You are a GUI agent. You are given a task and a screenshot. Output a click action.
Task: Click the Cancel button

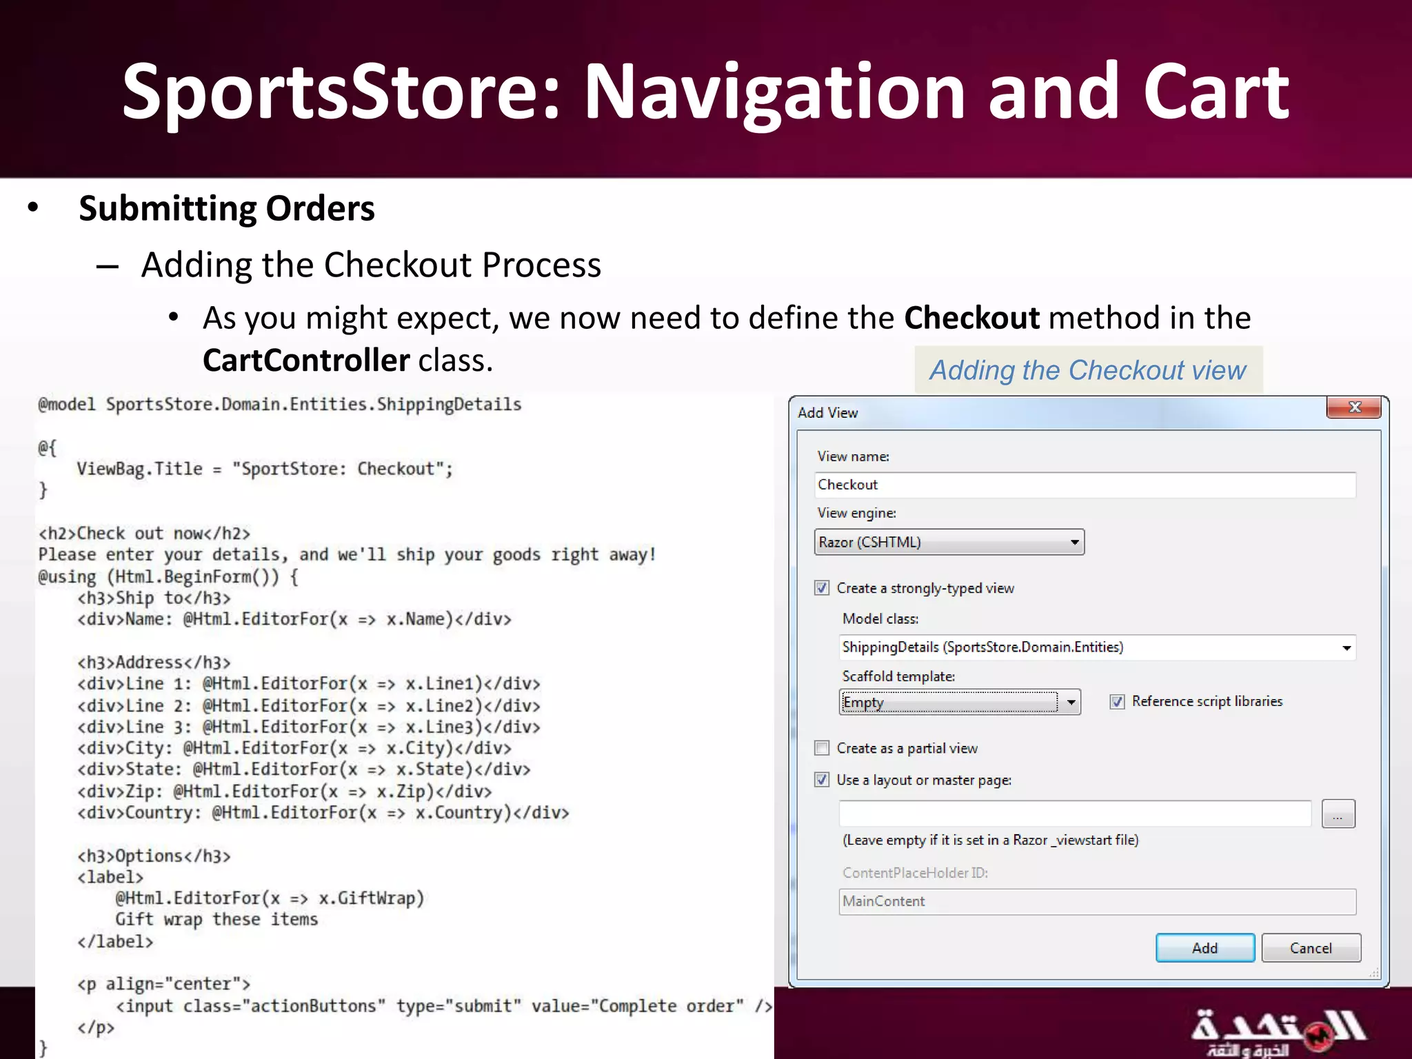[1311, 948]
